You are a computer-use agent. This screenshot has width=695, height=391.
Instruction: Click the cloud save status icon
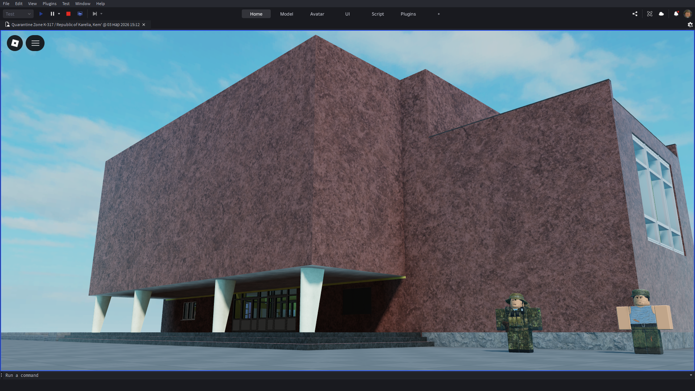pos(661,14)
